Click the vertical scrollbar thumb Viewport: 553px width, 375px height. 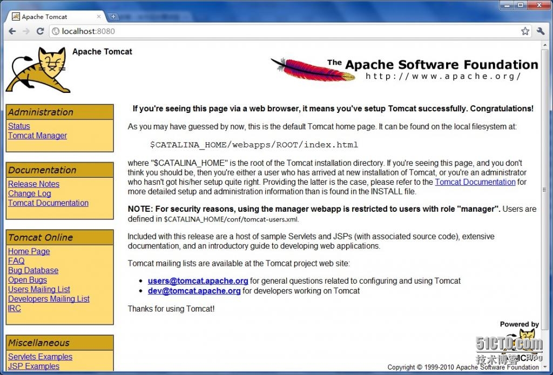(545, 190)
